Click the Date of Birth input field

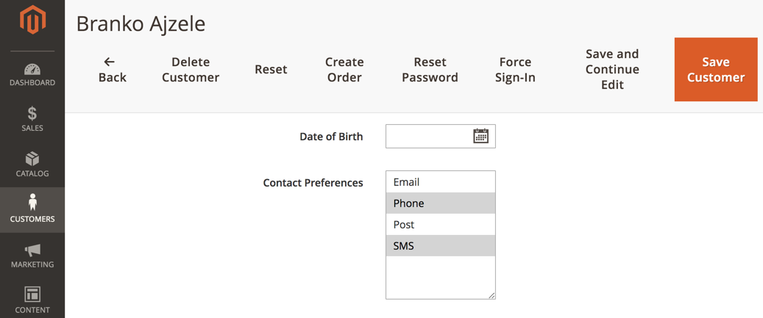tap(428, 137)
